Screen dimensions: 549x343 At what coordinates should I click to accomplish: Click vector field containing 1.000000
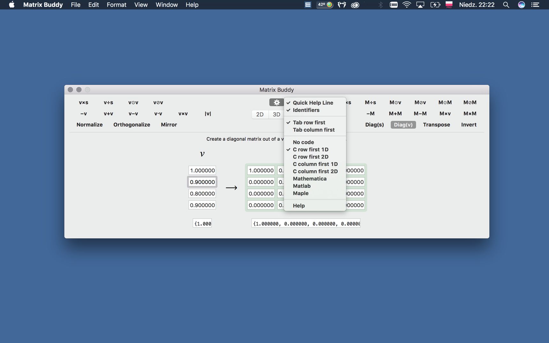pyautogui.click(x=202, y=170)
